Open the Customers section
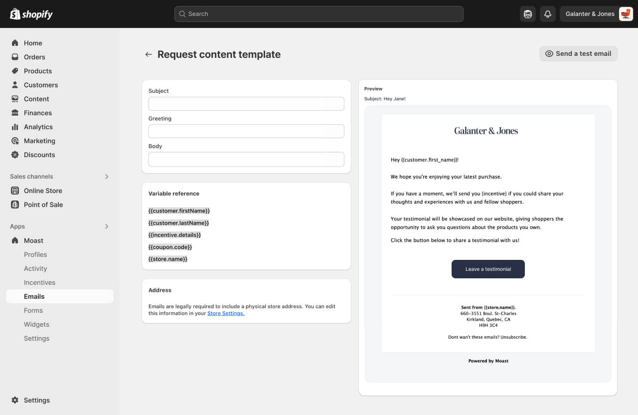The height and width of the screenshot is (415, 638). tap(40, 85)
